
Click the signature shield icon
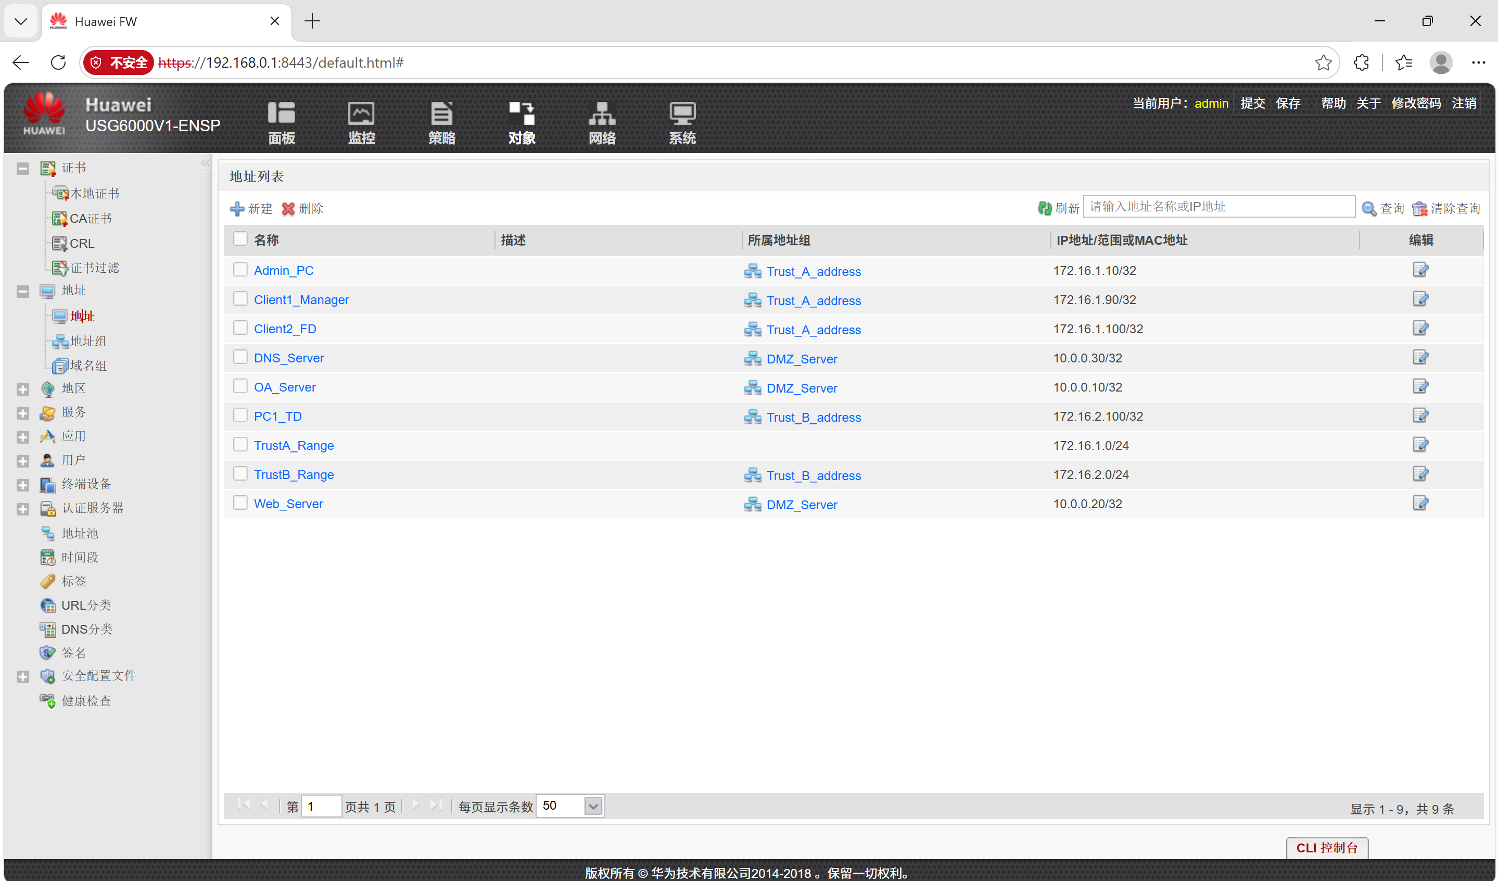pyautogui.click(x=47, y=653)
